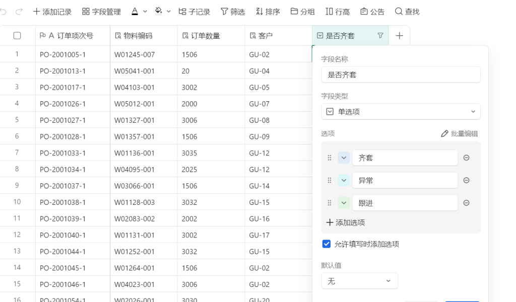Open color dropdown for 齐套 option
The height and width of the screenshot is (302, 516).
pyautogui.click(x=344, y=158)
